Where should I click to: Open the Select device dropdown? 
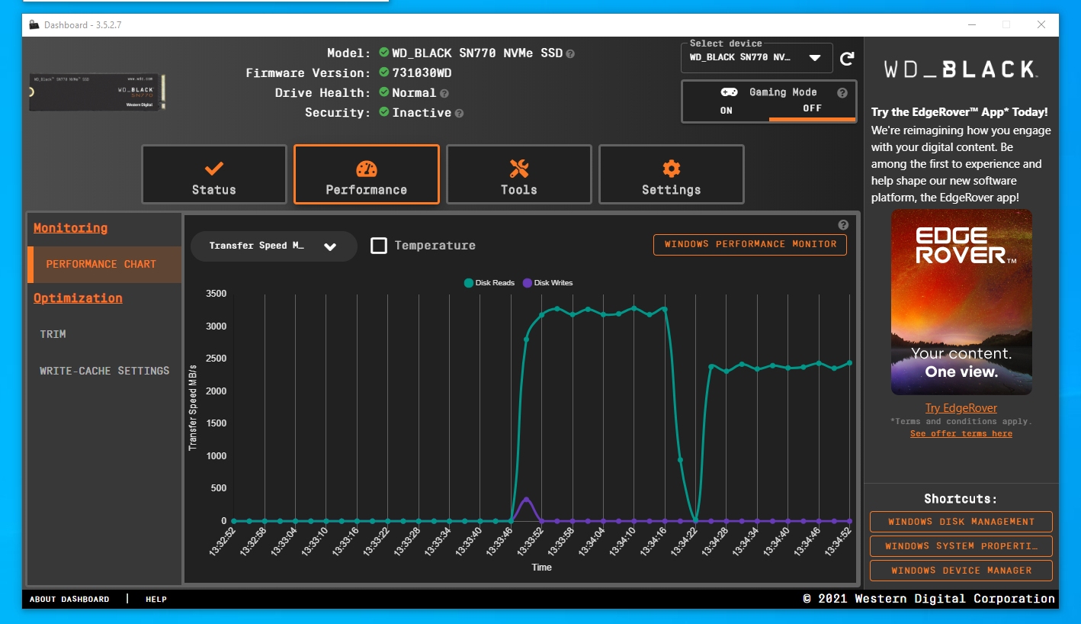click(756, 58)
